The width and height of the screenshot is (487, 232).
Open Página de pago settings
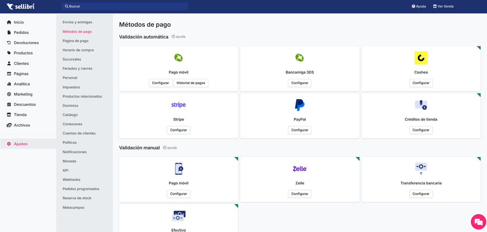point(75,41)
